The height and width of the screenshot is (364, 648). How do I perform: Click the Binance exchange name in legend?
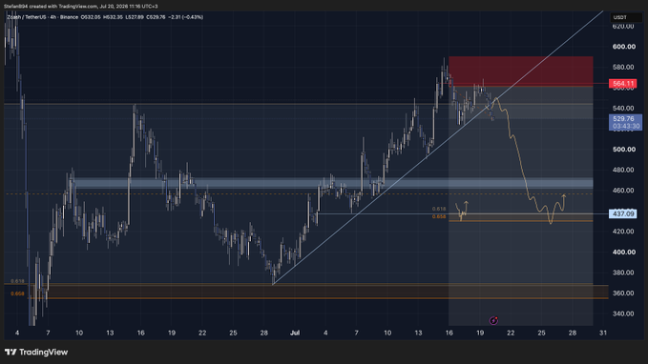(x=69, y=17)
